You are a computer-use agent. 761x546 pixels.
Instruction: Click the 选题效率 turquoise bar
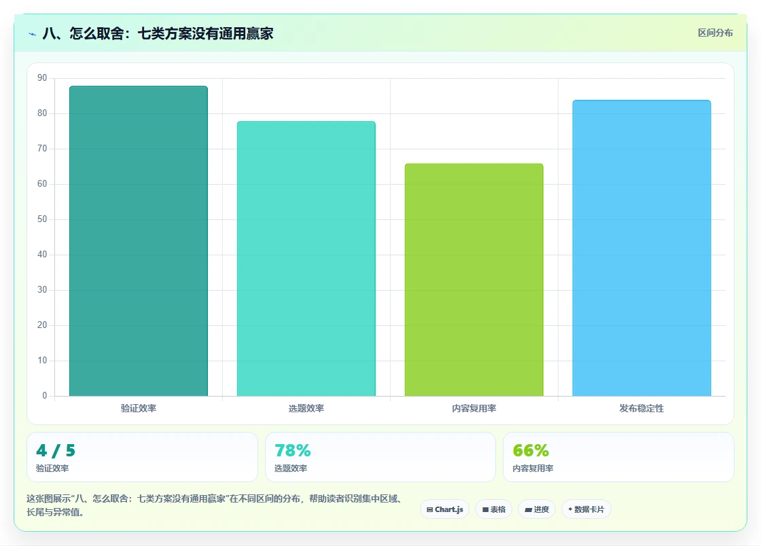[x=306, y=259]
